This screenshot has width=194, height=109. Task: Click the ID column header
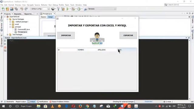67,50
